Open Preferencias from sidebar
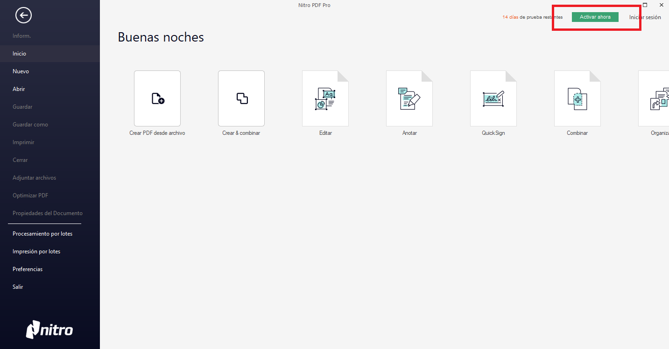 (x=28, y=269)
